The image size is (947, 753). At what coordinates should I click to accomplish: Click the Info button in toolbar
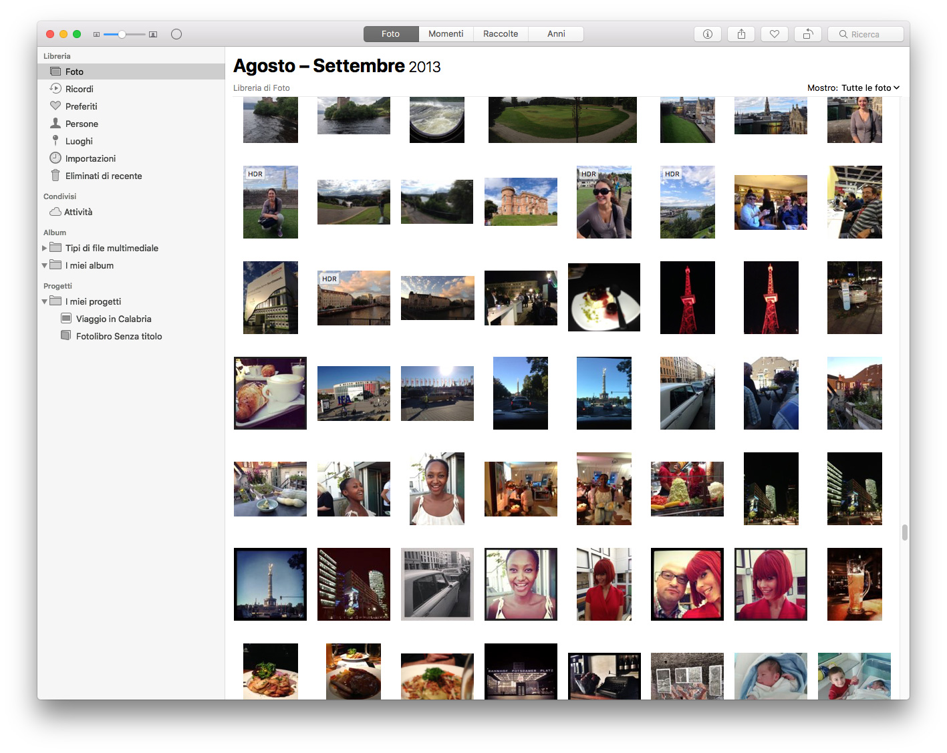707,34
